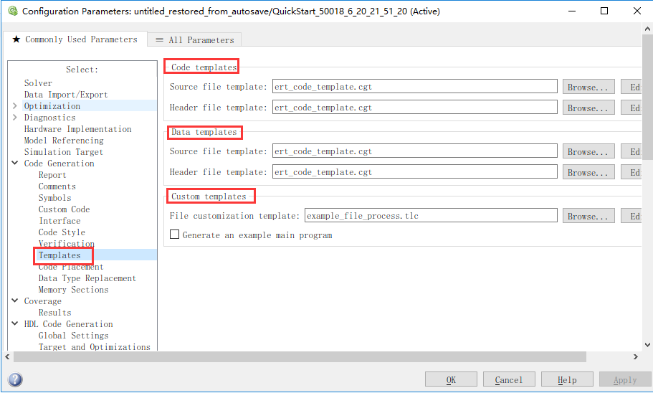Select Coverage in the tree
This screenshot has height=393, width=653.
click(x=42, y=301)
